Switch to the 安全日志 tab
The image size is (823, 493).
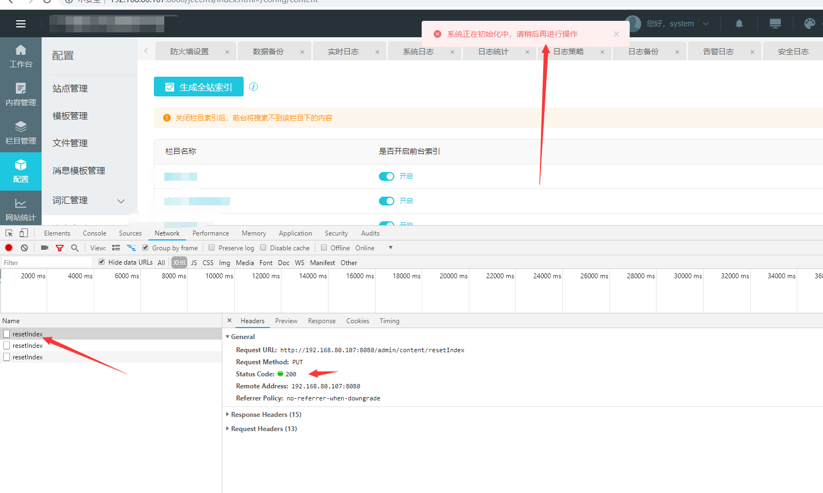coord(793,51)
